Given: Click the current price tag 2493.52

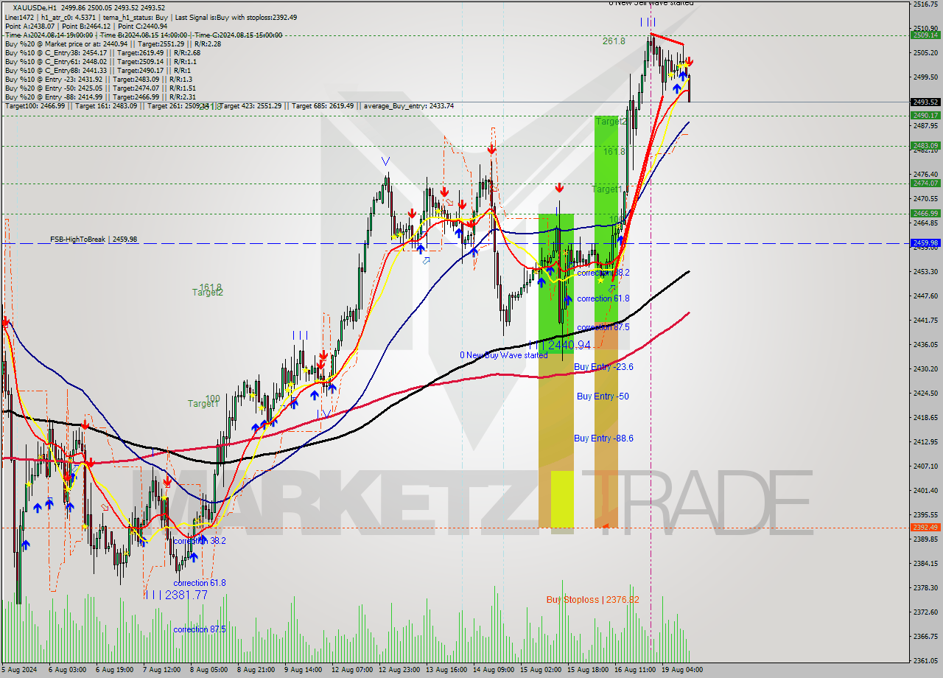Looking at the screenshot, I should coord(925,102).
